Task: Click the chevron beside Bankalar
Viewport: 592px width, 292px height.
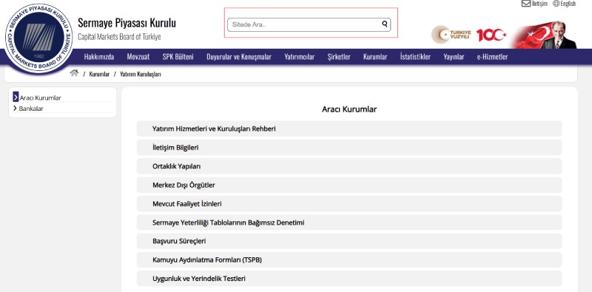Action: pos(15,108)
